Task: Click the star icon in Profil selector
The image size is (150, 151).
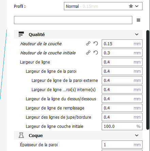Action: click(131, 6)
